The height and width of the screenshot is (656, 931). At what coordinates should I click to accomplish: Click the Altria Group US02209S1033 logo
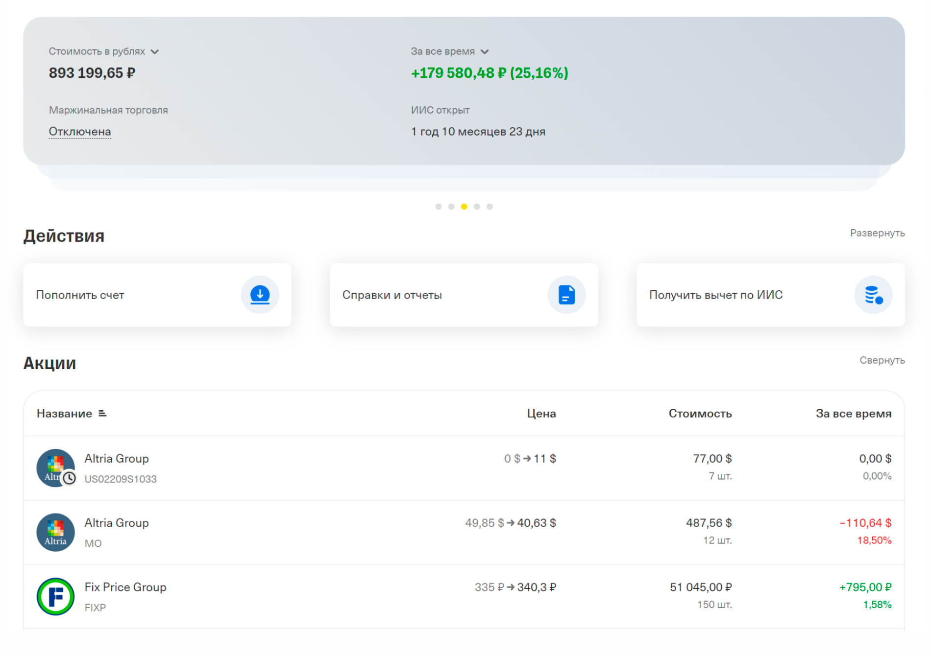[56, 468]
